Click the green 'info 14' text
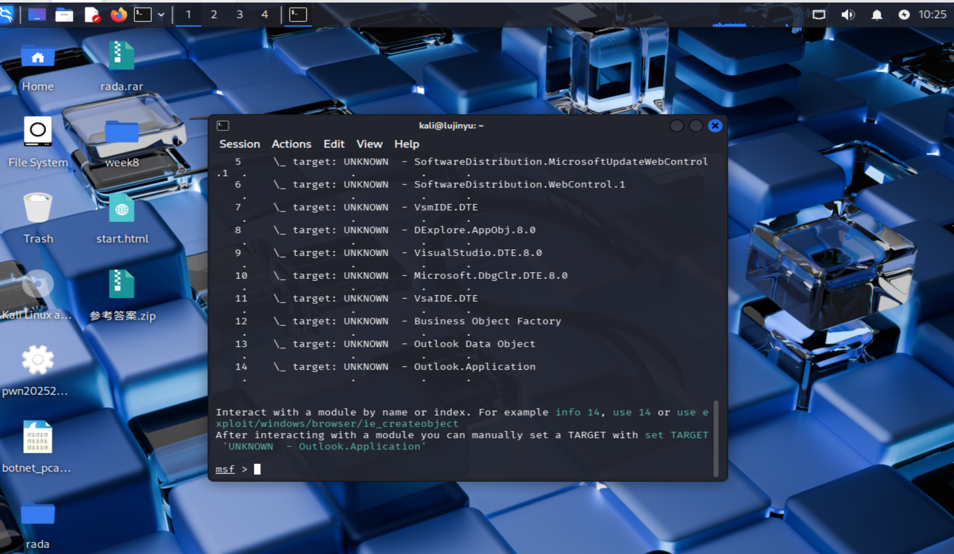The height and width of the screenshot is (554, 954). [577, 412]
